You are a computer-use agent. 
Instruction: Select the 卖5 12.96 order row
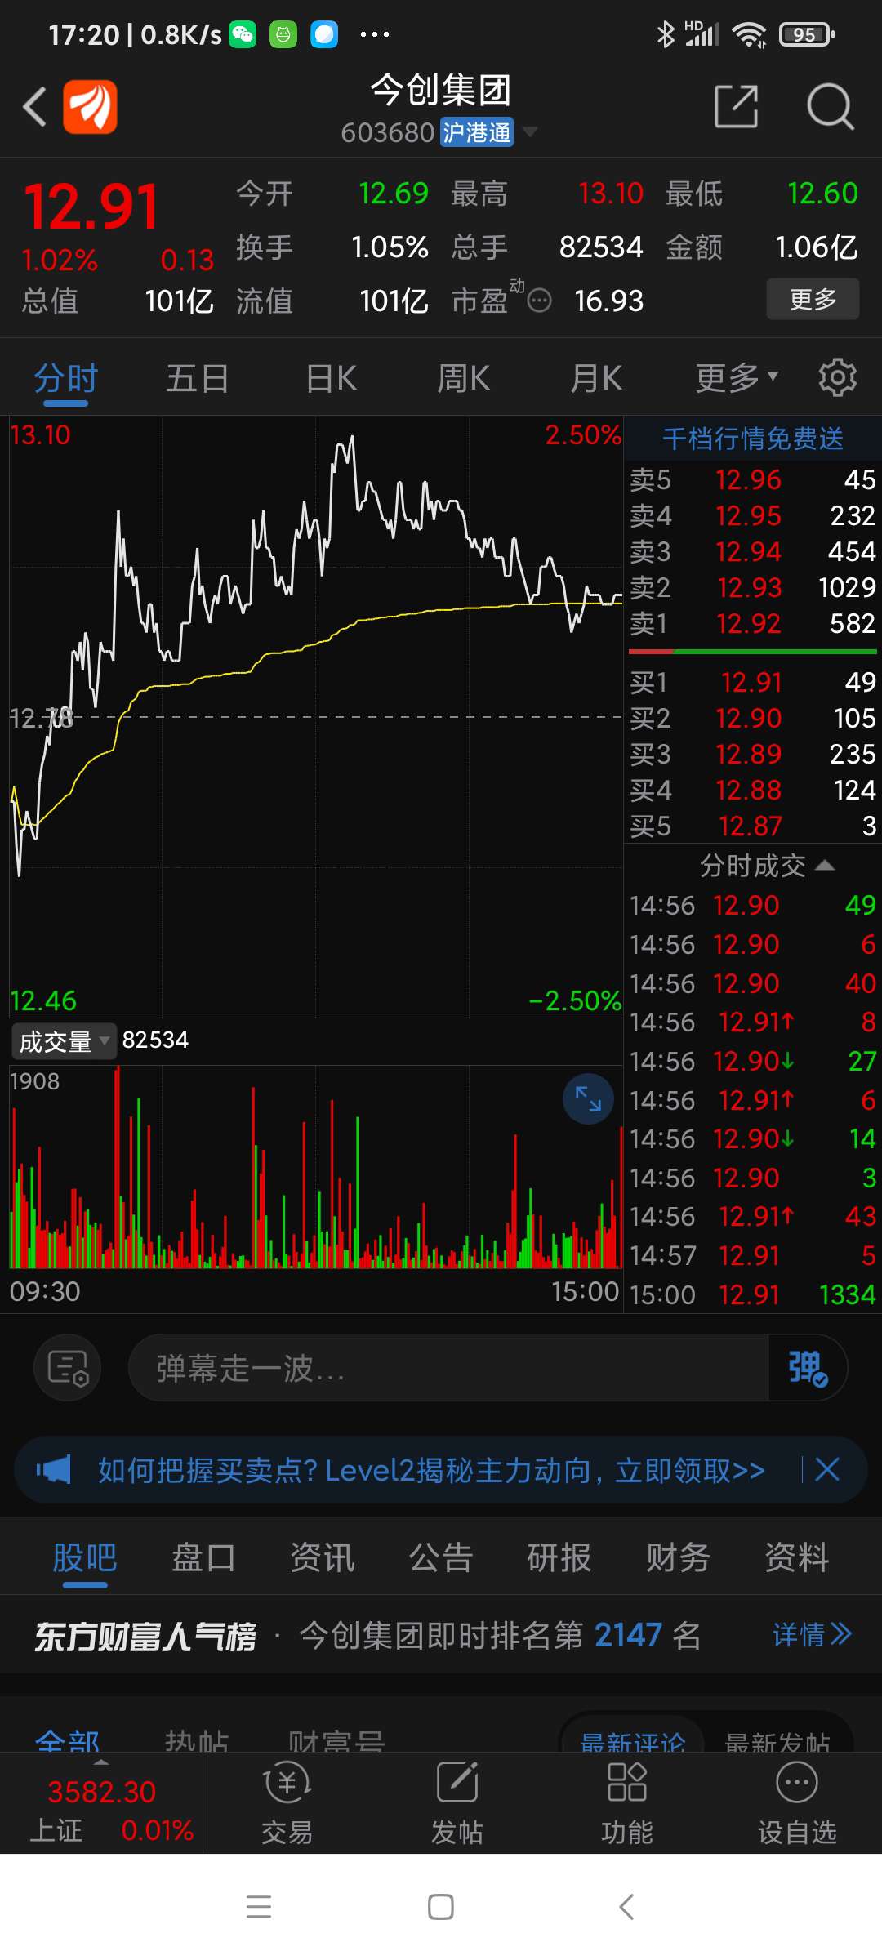point(753,479)
